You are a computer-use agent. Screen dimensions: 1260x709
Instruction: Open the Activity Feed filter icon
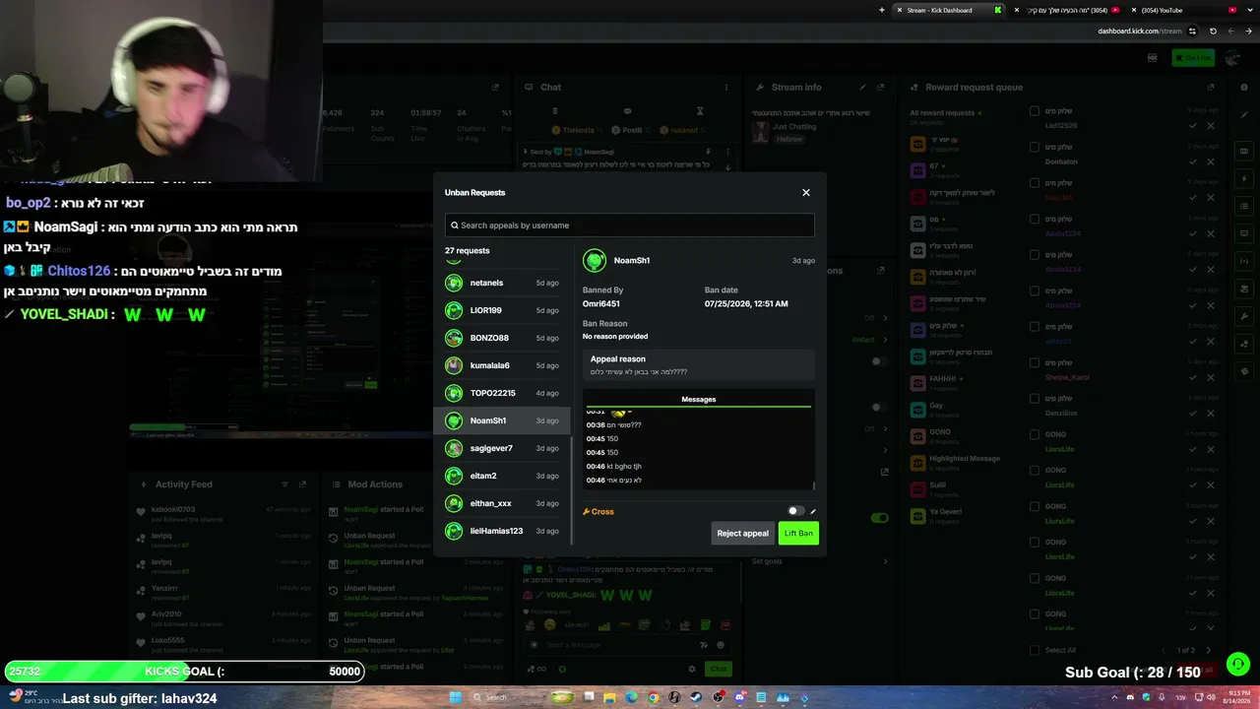click(x=285, y=484)
